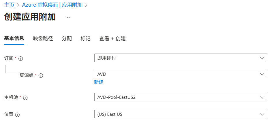Click the info icon beside 位置
Image resolution: width=276 pixels, height=127 pixels.
click(x=17, y=115)
